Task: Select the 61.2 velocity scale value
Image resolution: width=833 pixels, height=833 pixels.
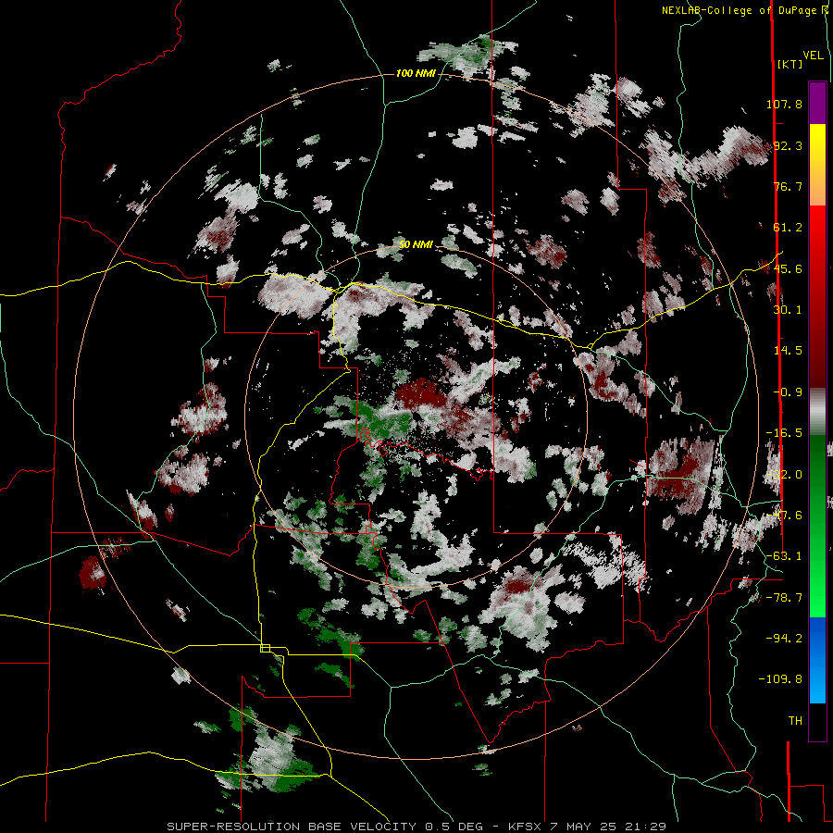Action: (788, 228)
